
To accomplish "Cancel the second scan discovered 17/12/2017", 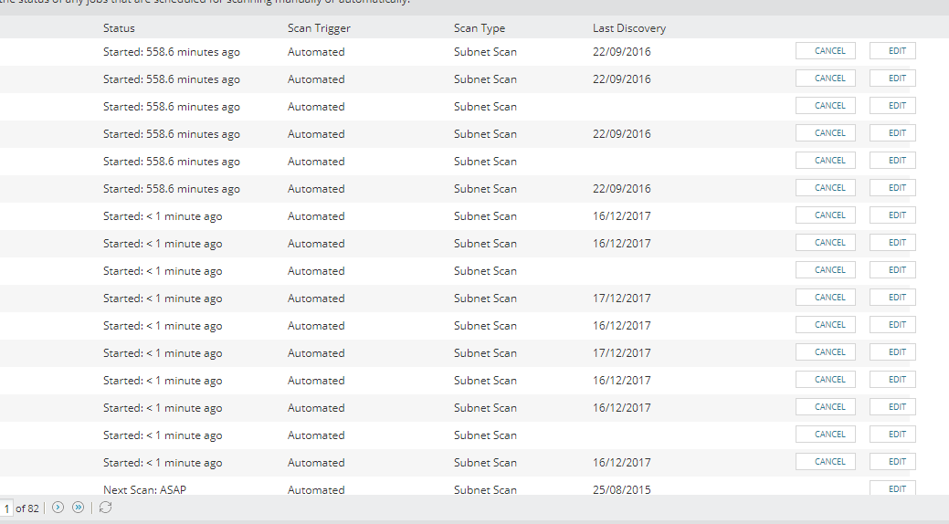I will coord(825,352).
